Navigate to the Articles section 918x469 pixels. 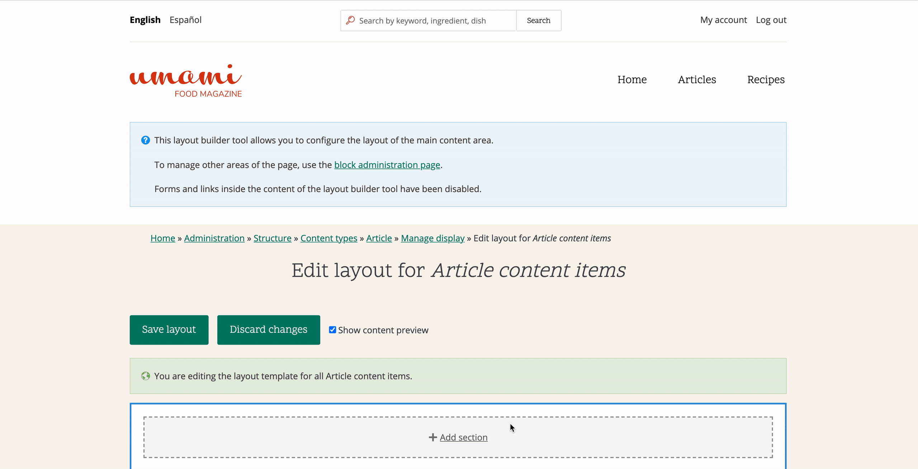tap(696, 80)
